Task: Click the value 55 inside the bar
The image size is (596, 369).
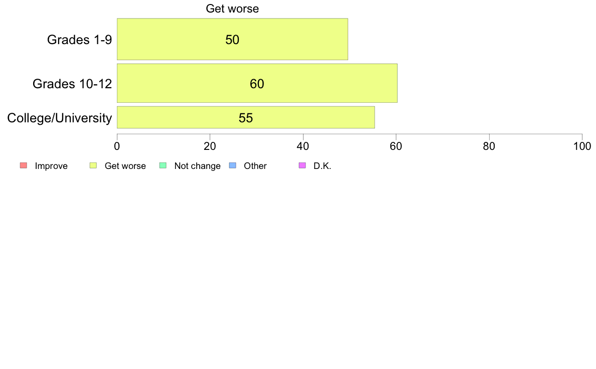Action: [x=245, y=118]
